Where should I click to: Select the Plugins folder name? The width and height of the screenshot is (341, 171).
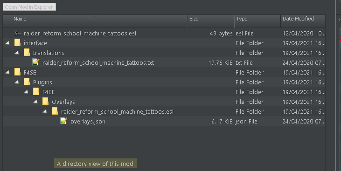point(42,82)
